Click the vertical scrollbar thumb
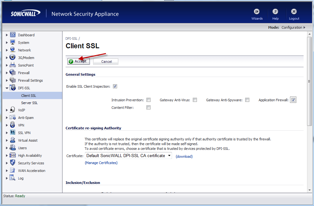This screenshot has width=314, height=206. [x=309, y=81]
